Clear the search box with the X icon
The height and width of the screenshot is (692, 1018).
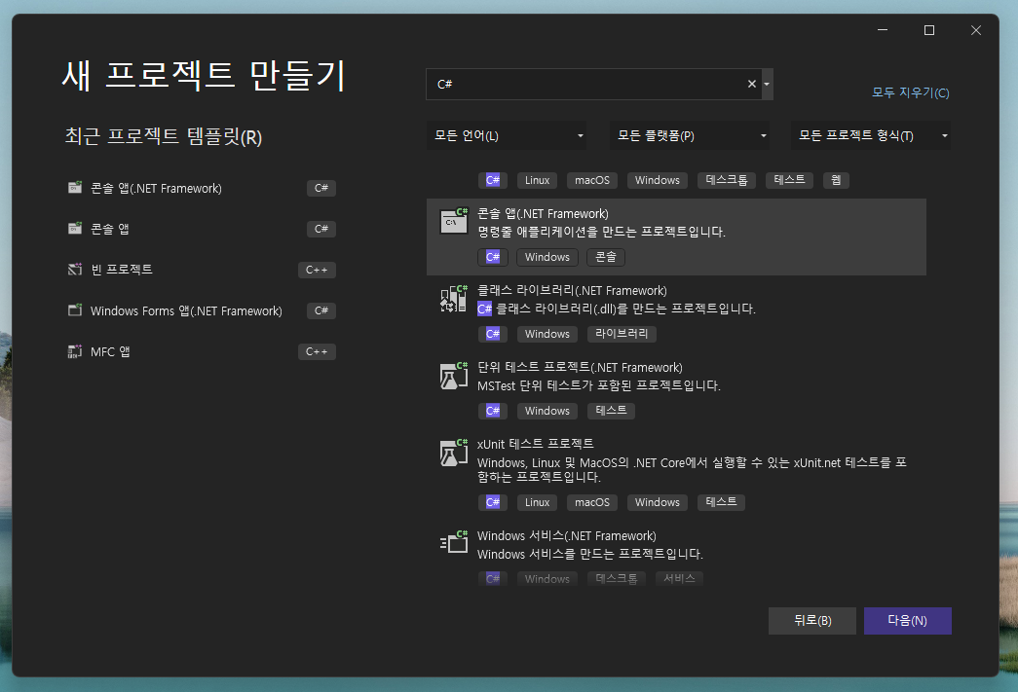click(752, 84)
